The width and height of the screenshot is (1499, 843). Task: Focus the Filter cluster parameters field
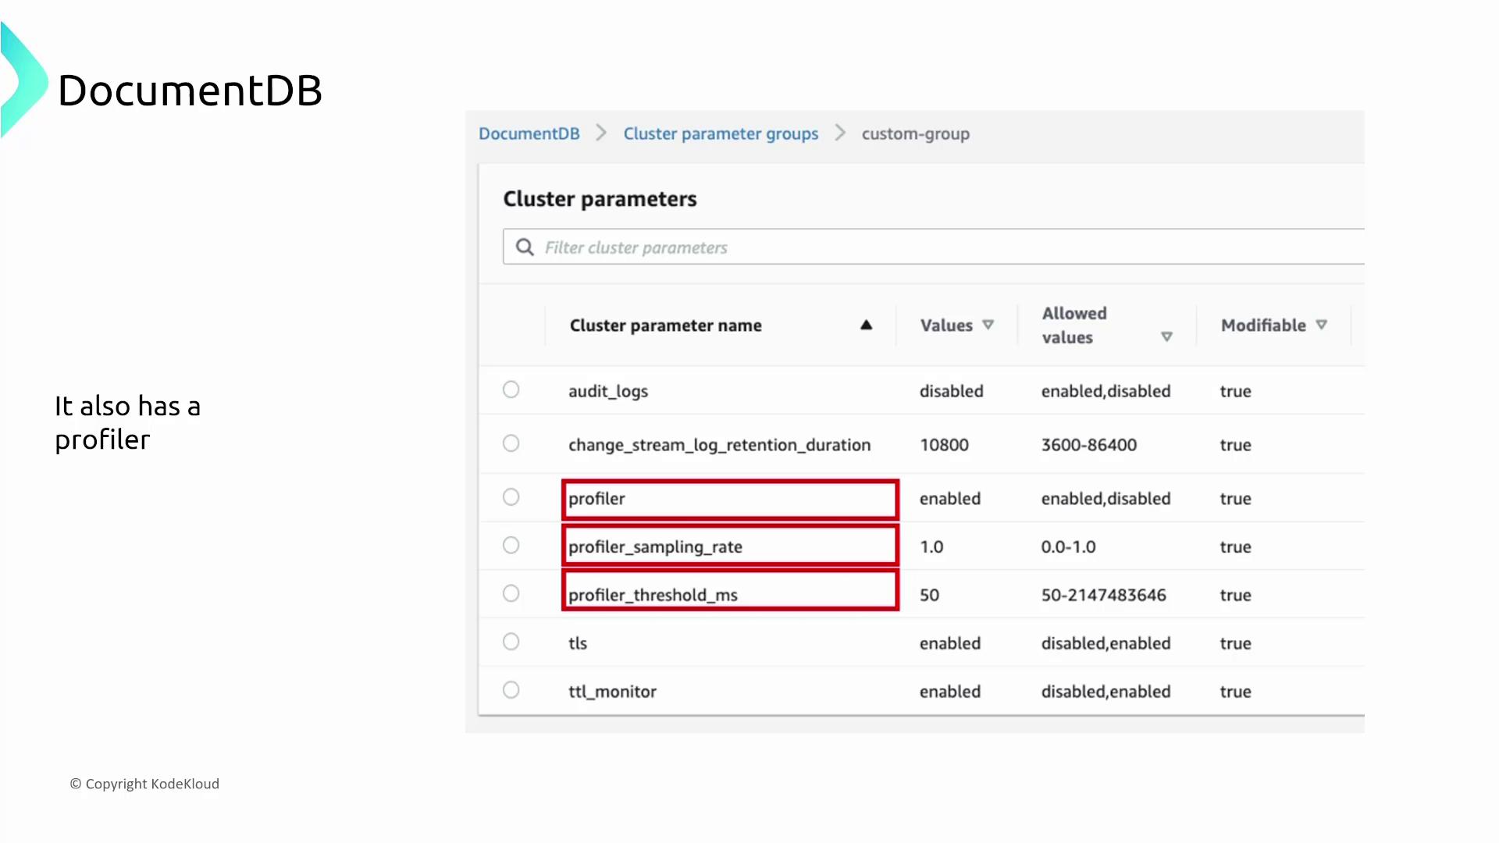click(x=937, y=247)
